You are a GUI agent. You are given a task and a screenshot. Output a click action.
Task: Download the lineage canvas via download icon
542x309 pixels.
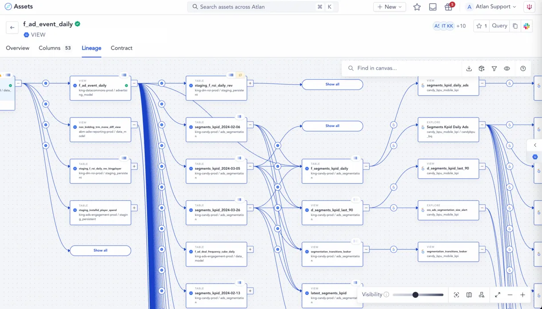469,69
